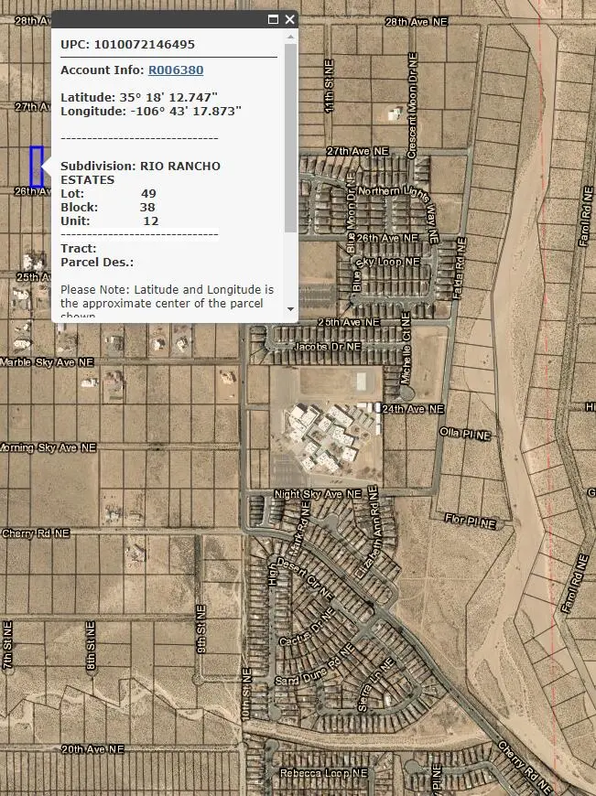
Task: Click the popup scroll-down arrow
Action: pyautogui.click(x=290, y=309)
